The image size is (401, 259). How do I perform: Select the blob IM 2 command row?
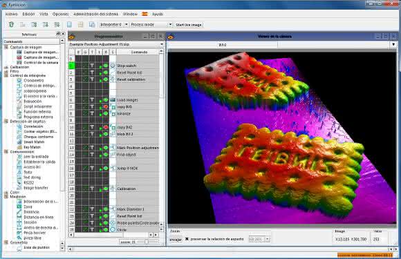pyautogui.click(x=138, y=134)
